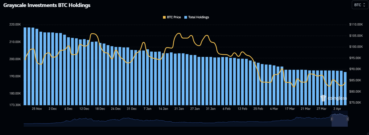The image size is (369, 135).
Task: Click the 2 Apr date label
Action: pos(337,109)
